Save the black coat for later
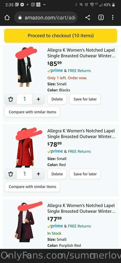The image size is (121, 263). 85,99
